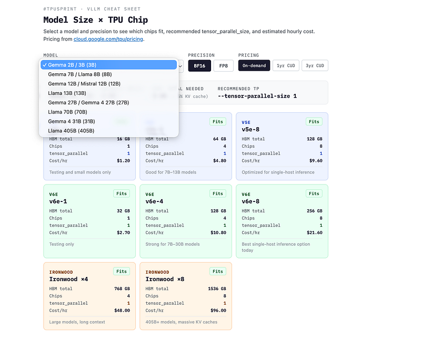This screenshot has height=338, width=421.
Task: Click 128 GB HBM total on v5e-8
Action: [314, 139]
